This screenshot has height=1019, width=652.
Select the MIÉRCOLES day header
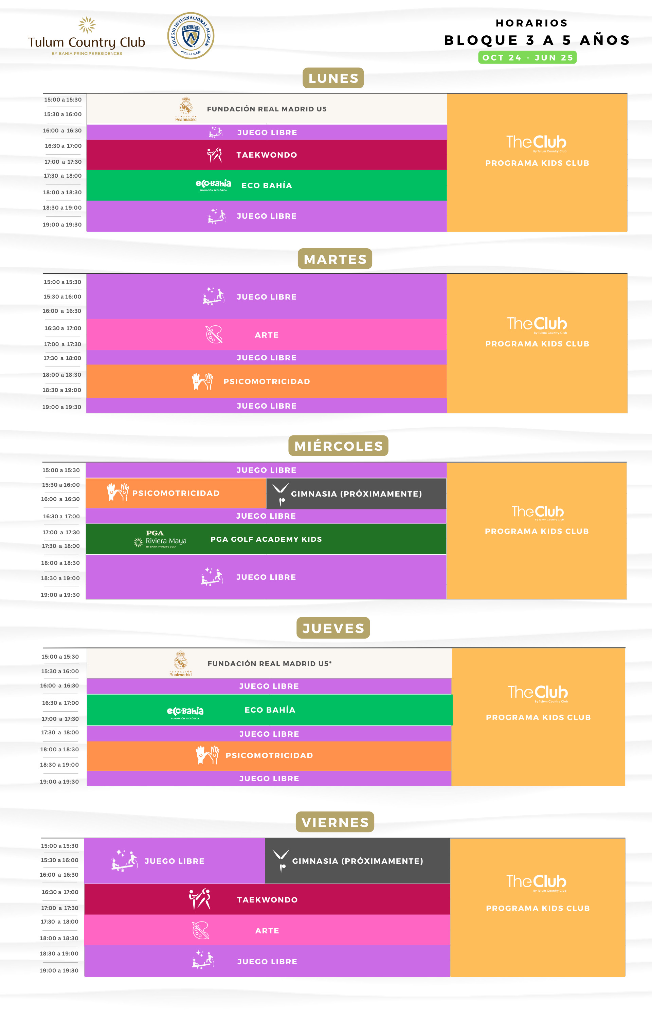coord(338,446)
